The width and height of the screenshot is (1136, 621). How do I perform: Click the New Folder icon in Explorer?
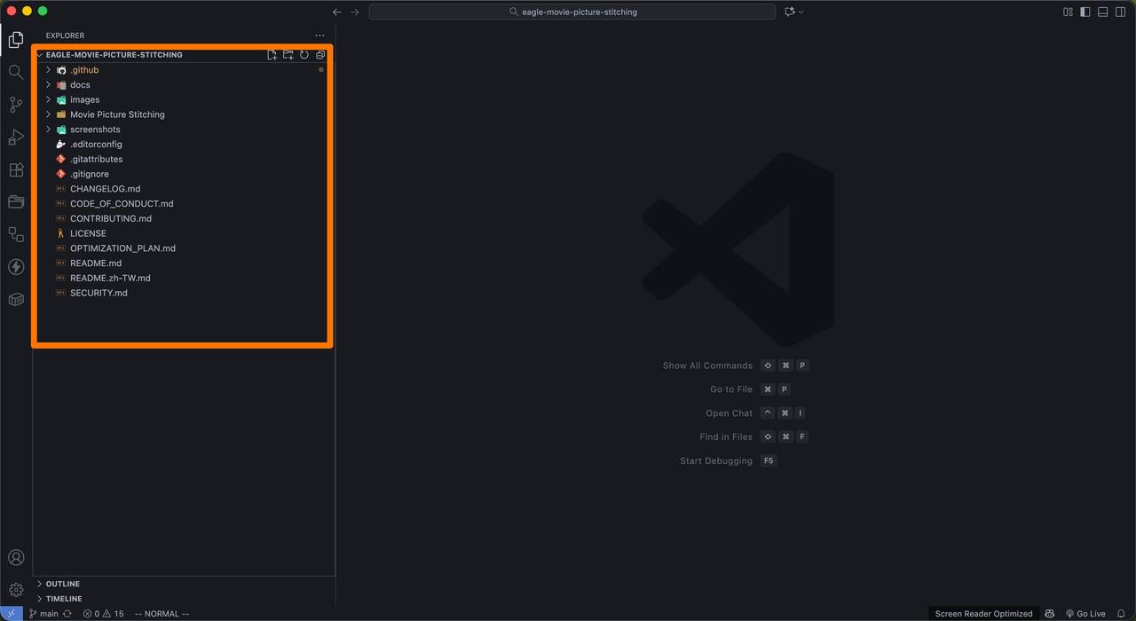288,55
